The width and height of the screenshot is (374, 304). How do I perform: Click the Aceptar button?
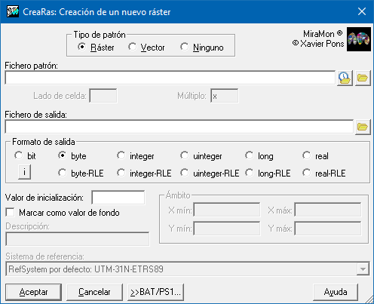tap(33, 292)
